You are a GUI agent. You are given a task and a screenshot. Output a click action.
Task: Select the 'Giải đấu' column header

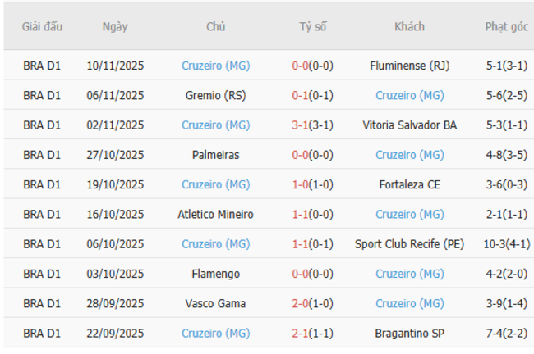(42, 26)
